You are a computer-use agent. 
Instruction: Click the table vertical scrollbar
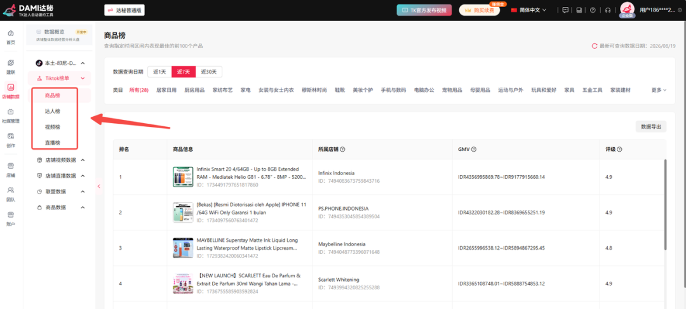665,204
